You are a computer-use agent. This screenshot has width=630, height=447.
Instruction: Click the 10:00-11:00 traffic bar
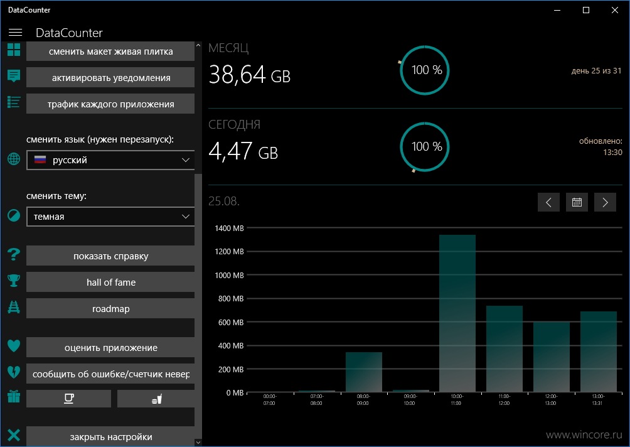pos(457,313)
